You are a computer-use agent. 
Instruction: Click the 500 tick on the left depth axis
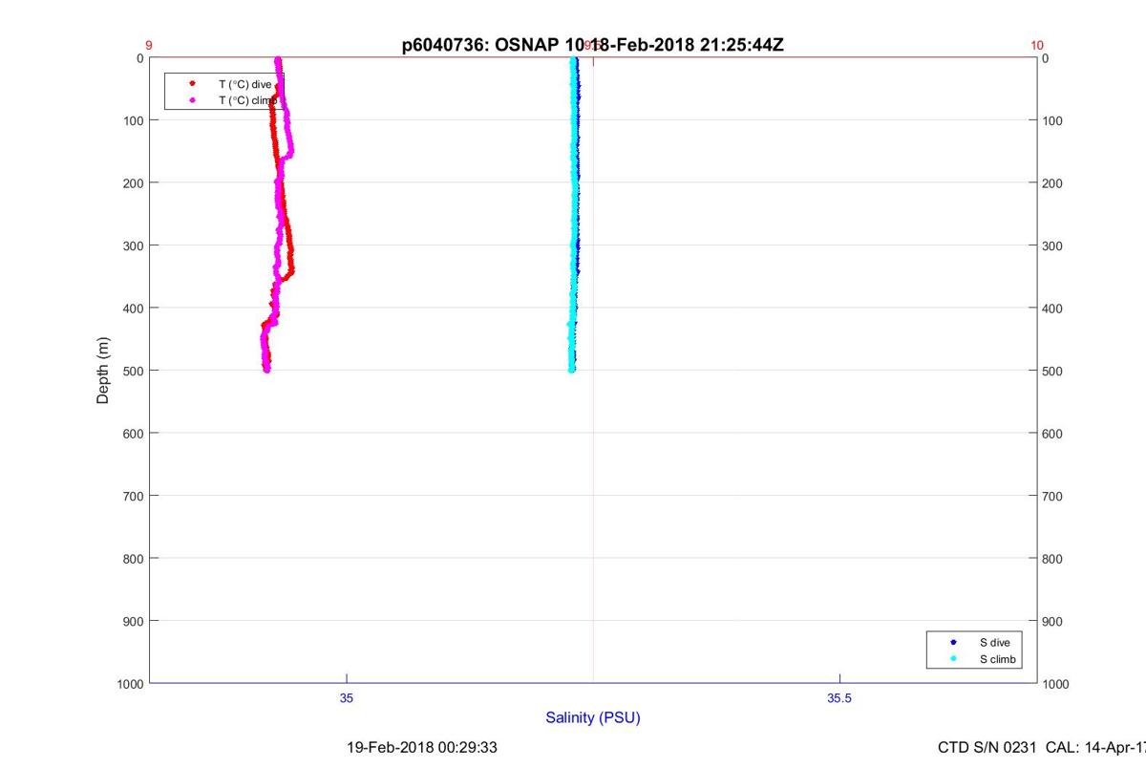[x=132, y=371]
